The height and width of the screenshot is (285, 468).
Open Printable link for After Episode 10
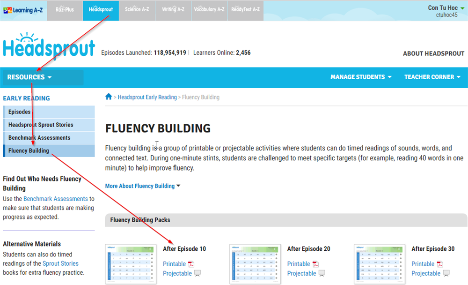click(174, 264)
